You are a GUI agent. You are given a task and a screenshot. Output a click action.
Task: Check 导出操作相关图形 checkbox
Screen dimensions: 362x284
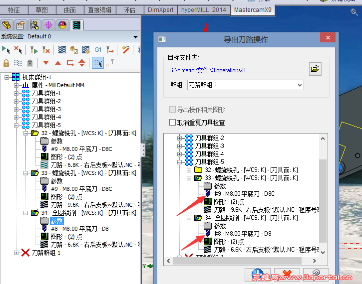pyautogui.click(x=172, y=110)
